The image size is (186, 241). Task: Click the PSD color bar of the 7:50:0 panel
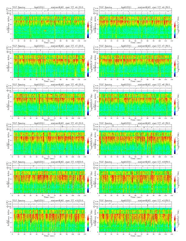pos(175,68)
